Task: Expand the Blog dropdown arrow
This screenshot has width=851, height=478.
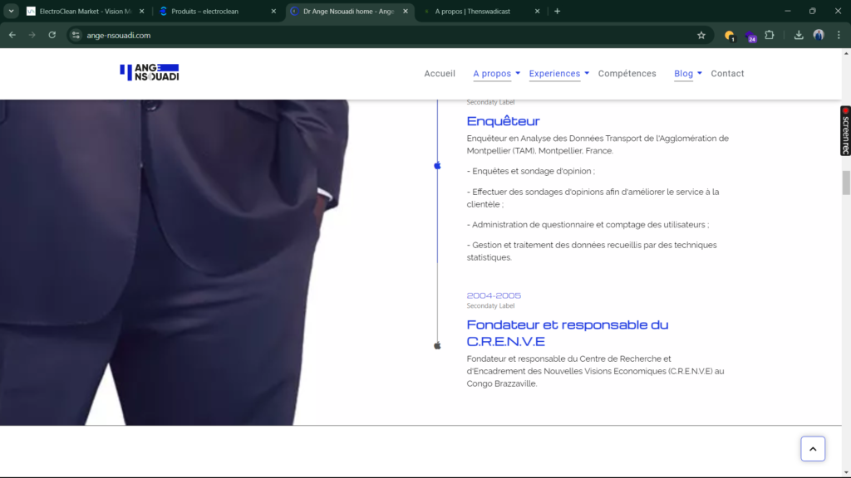Action: click(x=700, y=73)
